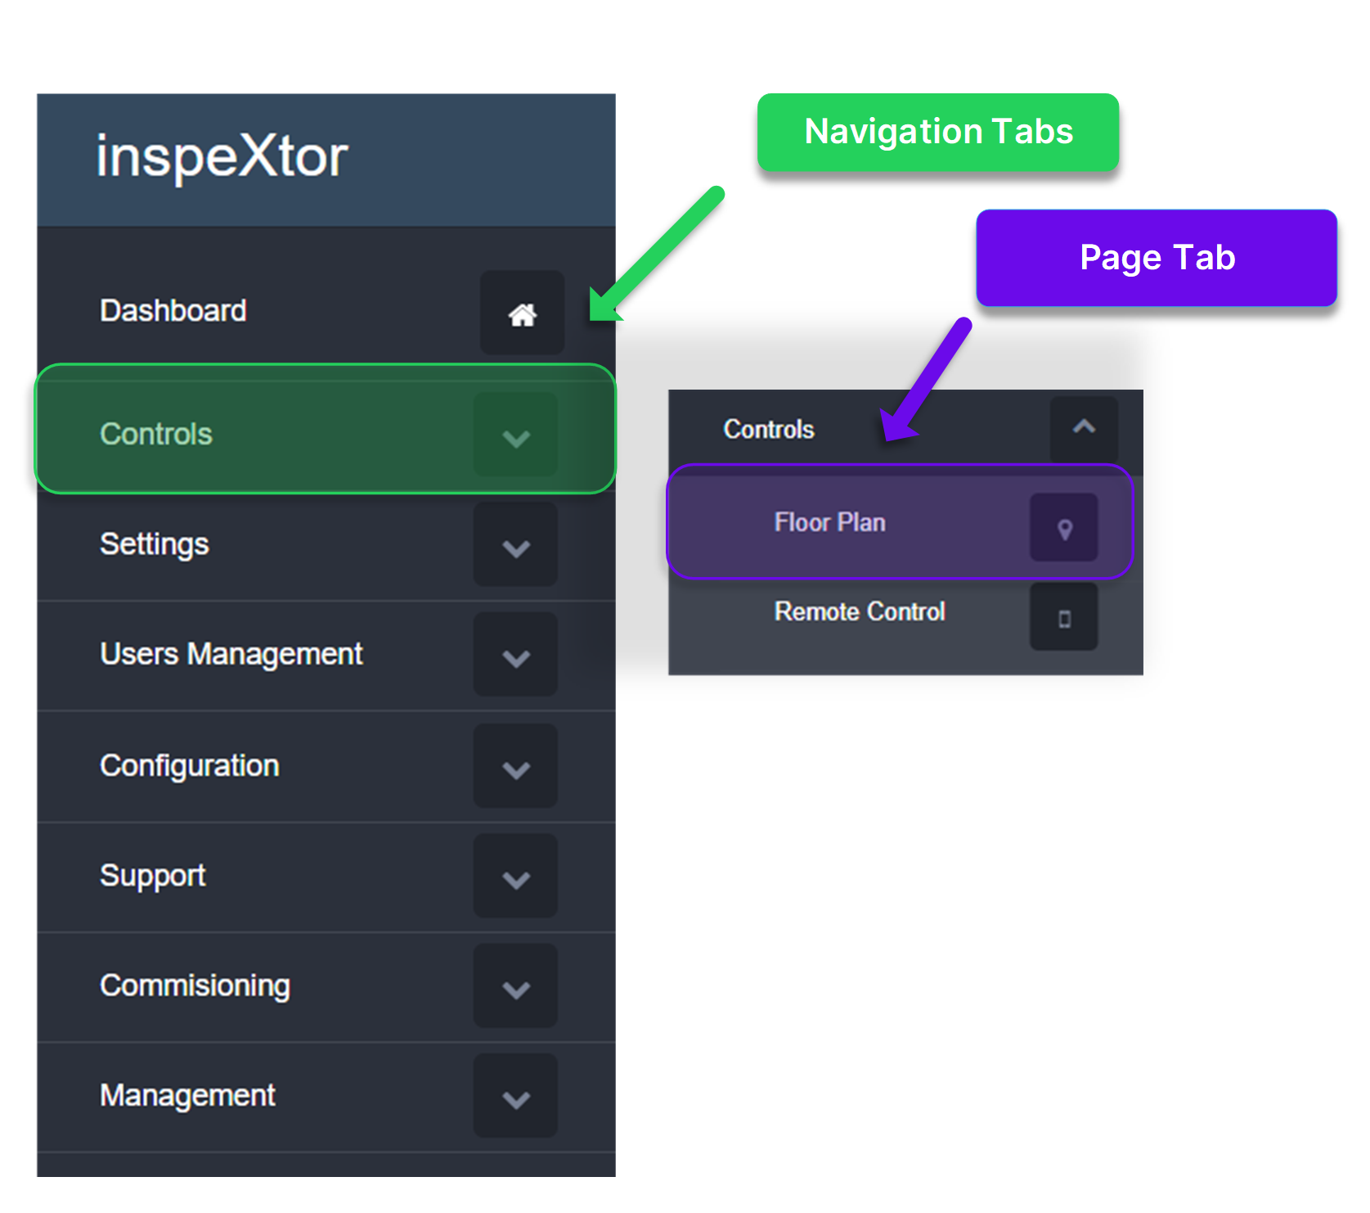Click the Users Management label
1370x1213 pixels.
point(231,654)
